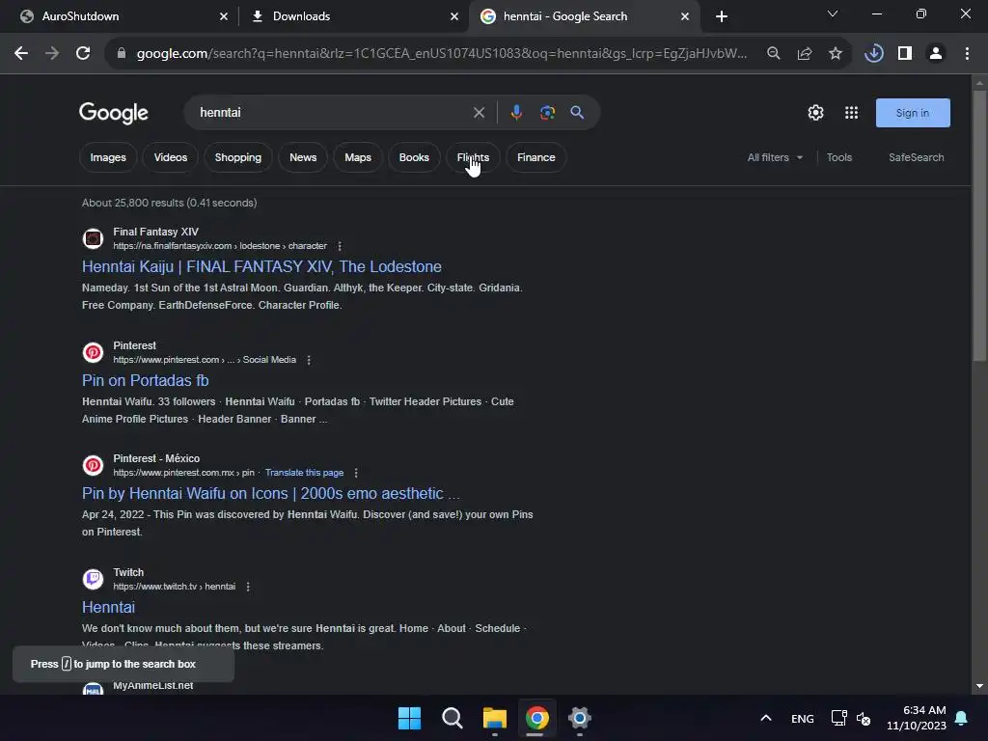Select the Flights filter chip

473,157
